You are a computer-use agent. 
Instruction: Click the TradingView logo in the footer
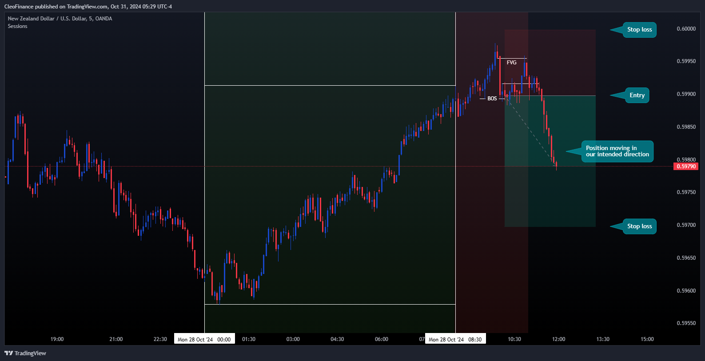pos(25,353)
